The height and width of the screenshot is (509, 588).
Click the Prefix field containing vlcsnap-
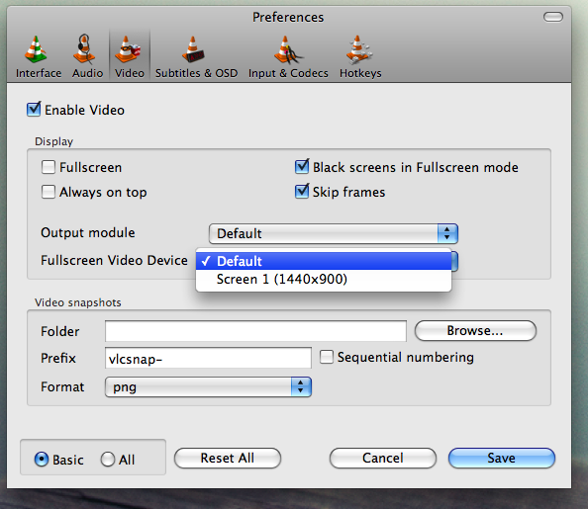208,358
